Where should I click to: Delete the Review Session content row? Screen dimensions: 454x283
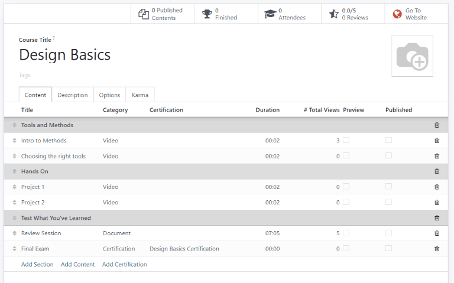point(437,233)
